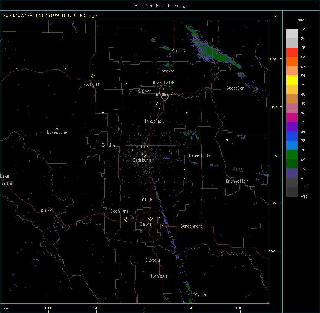
Task: Pick the light blue 30-33 dBZ legend swatch
Action: coord(292,145)
